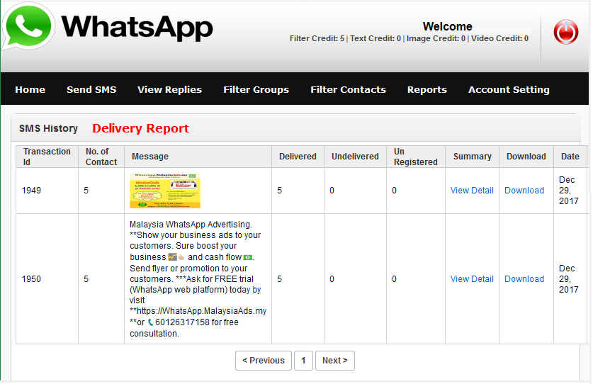Click the No. of Contact column header
Viewport: 593px width, 384px height.
coord(101,157)
